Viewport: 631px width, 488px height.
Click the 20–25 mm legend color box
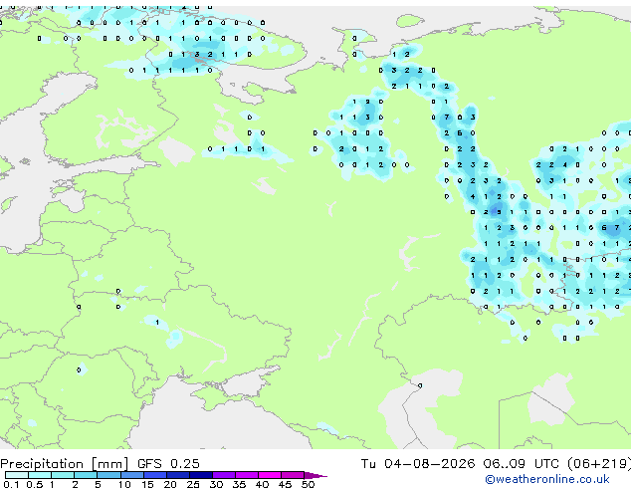[x=178, y=475]
